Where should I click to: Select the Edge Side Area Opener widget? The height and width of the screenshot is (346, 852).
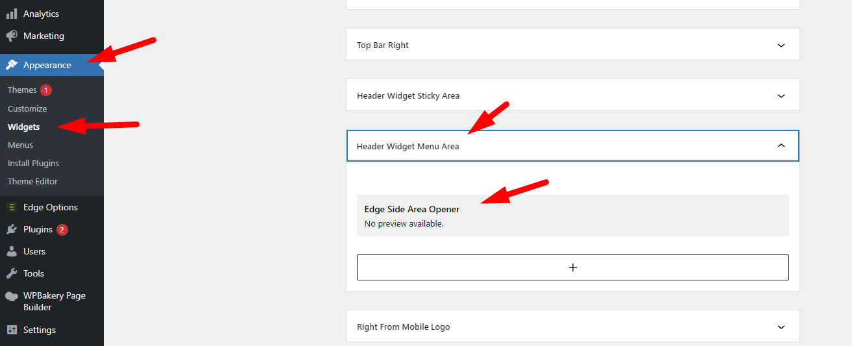[x=573, y=216]
